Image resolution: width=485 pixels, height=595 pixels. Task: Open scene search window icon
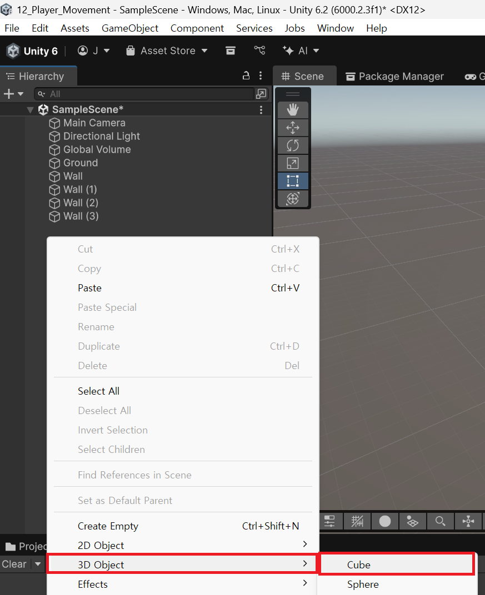click(261, 94)
